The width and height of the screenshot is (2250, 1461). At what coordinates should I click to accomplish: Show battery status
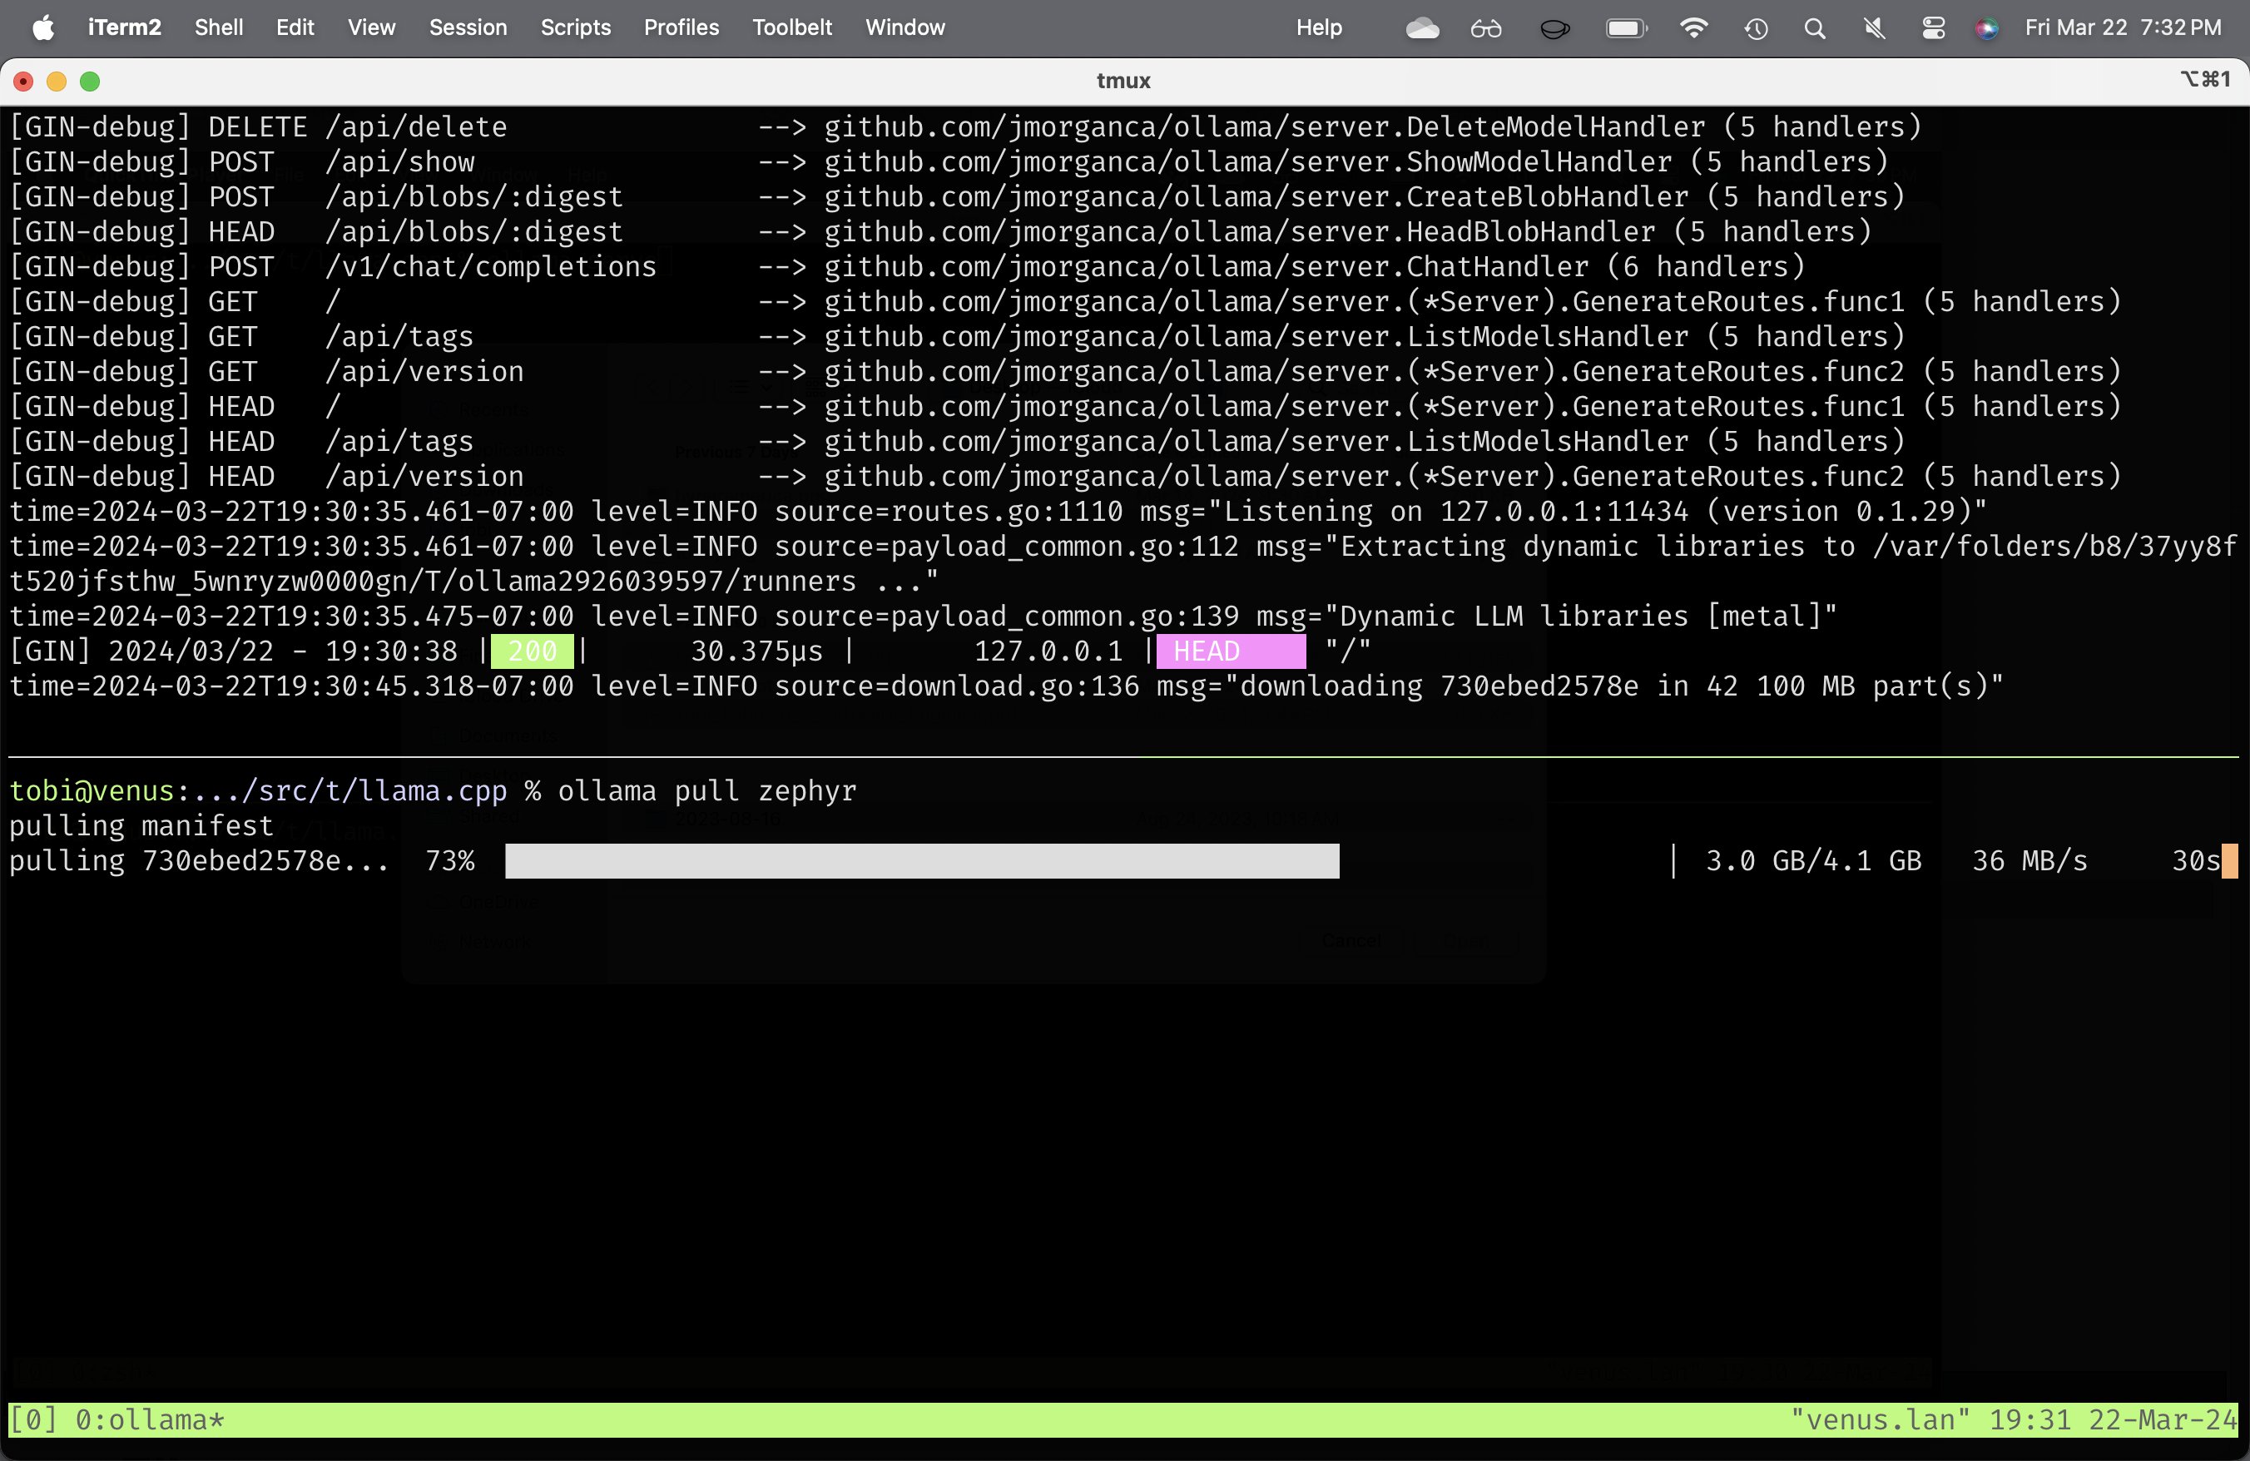coord(1627,28)
